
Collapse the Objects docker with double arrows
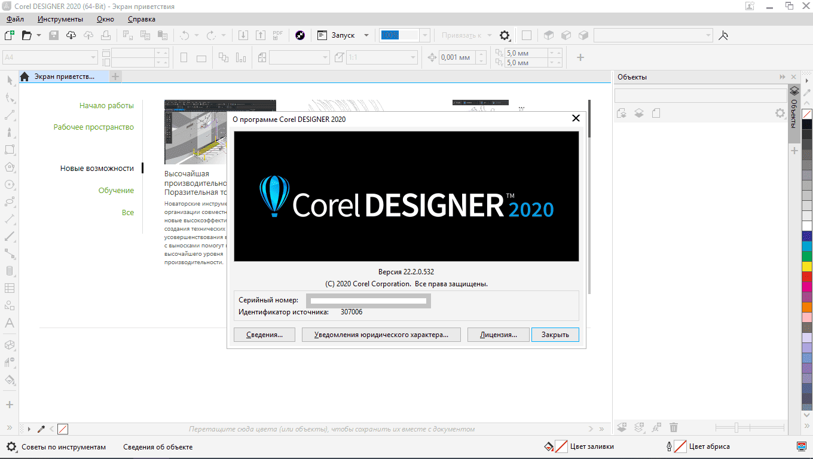pos(783,77)
